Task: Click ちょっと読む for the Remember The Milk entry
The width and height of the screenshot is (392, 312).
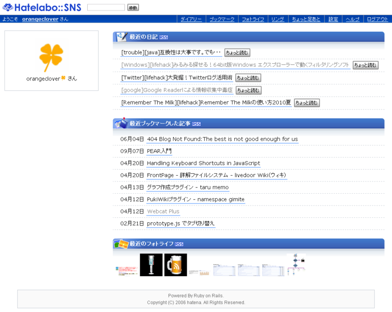Action: [307, 103]
